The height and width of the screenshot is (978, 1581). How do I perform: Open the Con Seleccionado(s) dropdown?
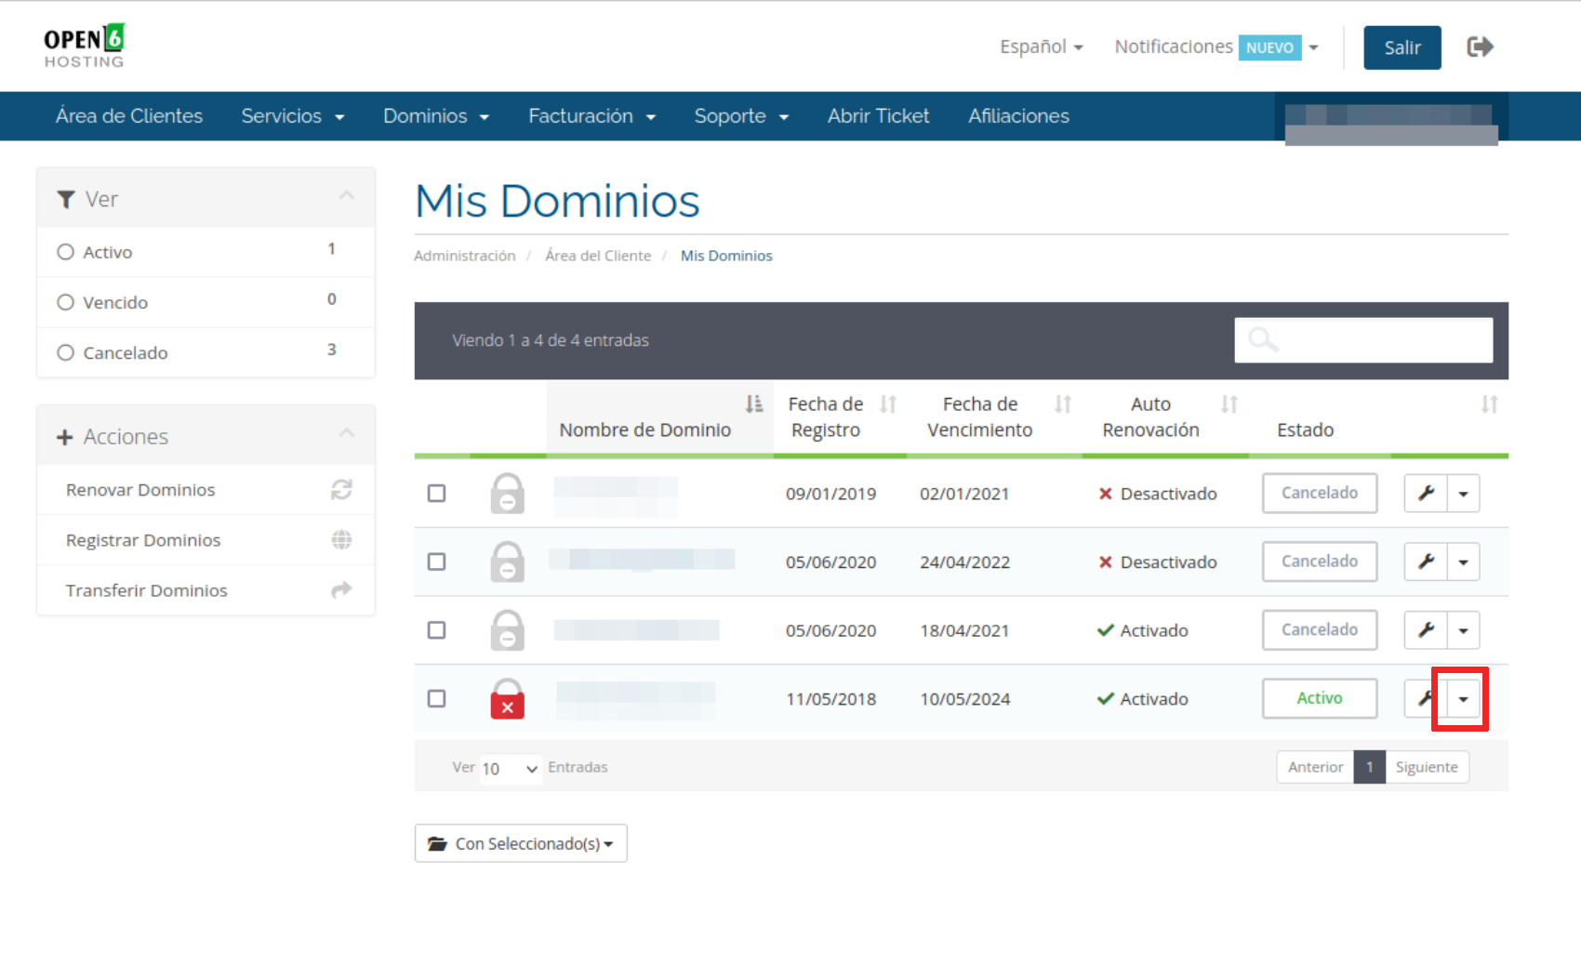click(x=521, y=843)
